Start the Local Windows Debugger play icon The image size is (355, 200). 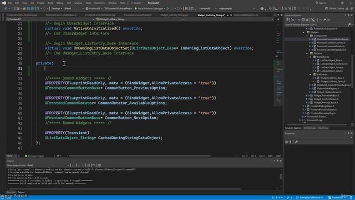[136, 8]
